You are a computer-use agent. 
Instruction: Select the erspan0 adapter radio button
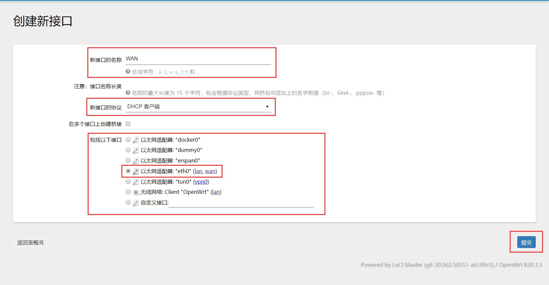[x=128, y=160]
